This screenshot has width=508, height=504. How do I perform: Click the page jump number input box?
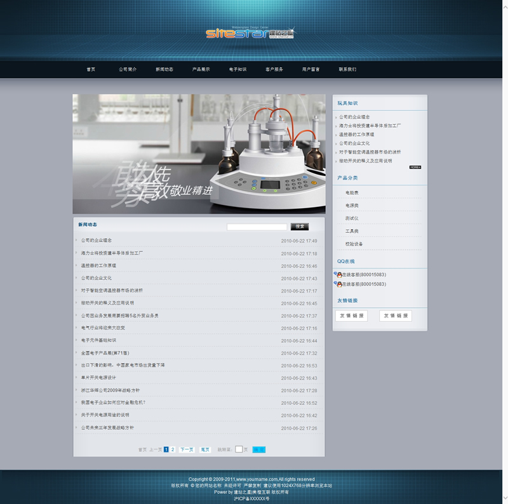(239, 449)
